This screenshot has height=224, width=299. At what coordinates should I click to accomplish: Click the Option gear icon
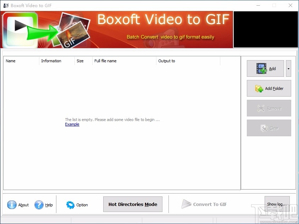(70, 205)
